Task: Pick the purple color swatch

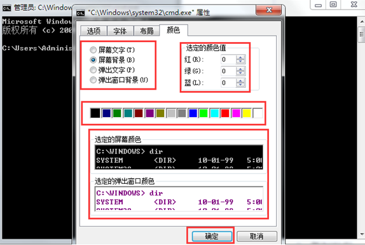Action: [149, 113]
